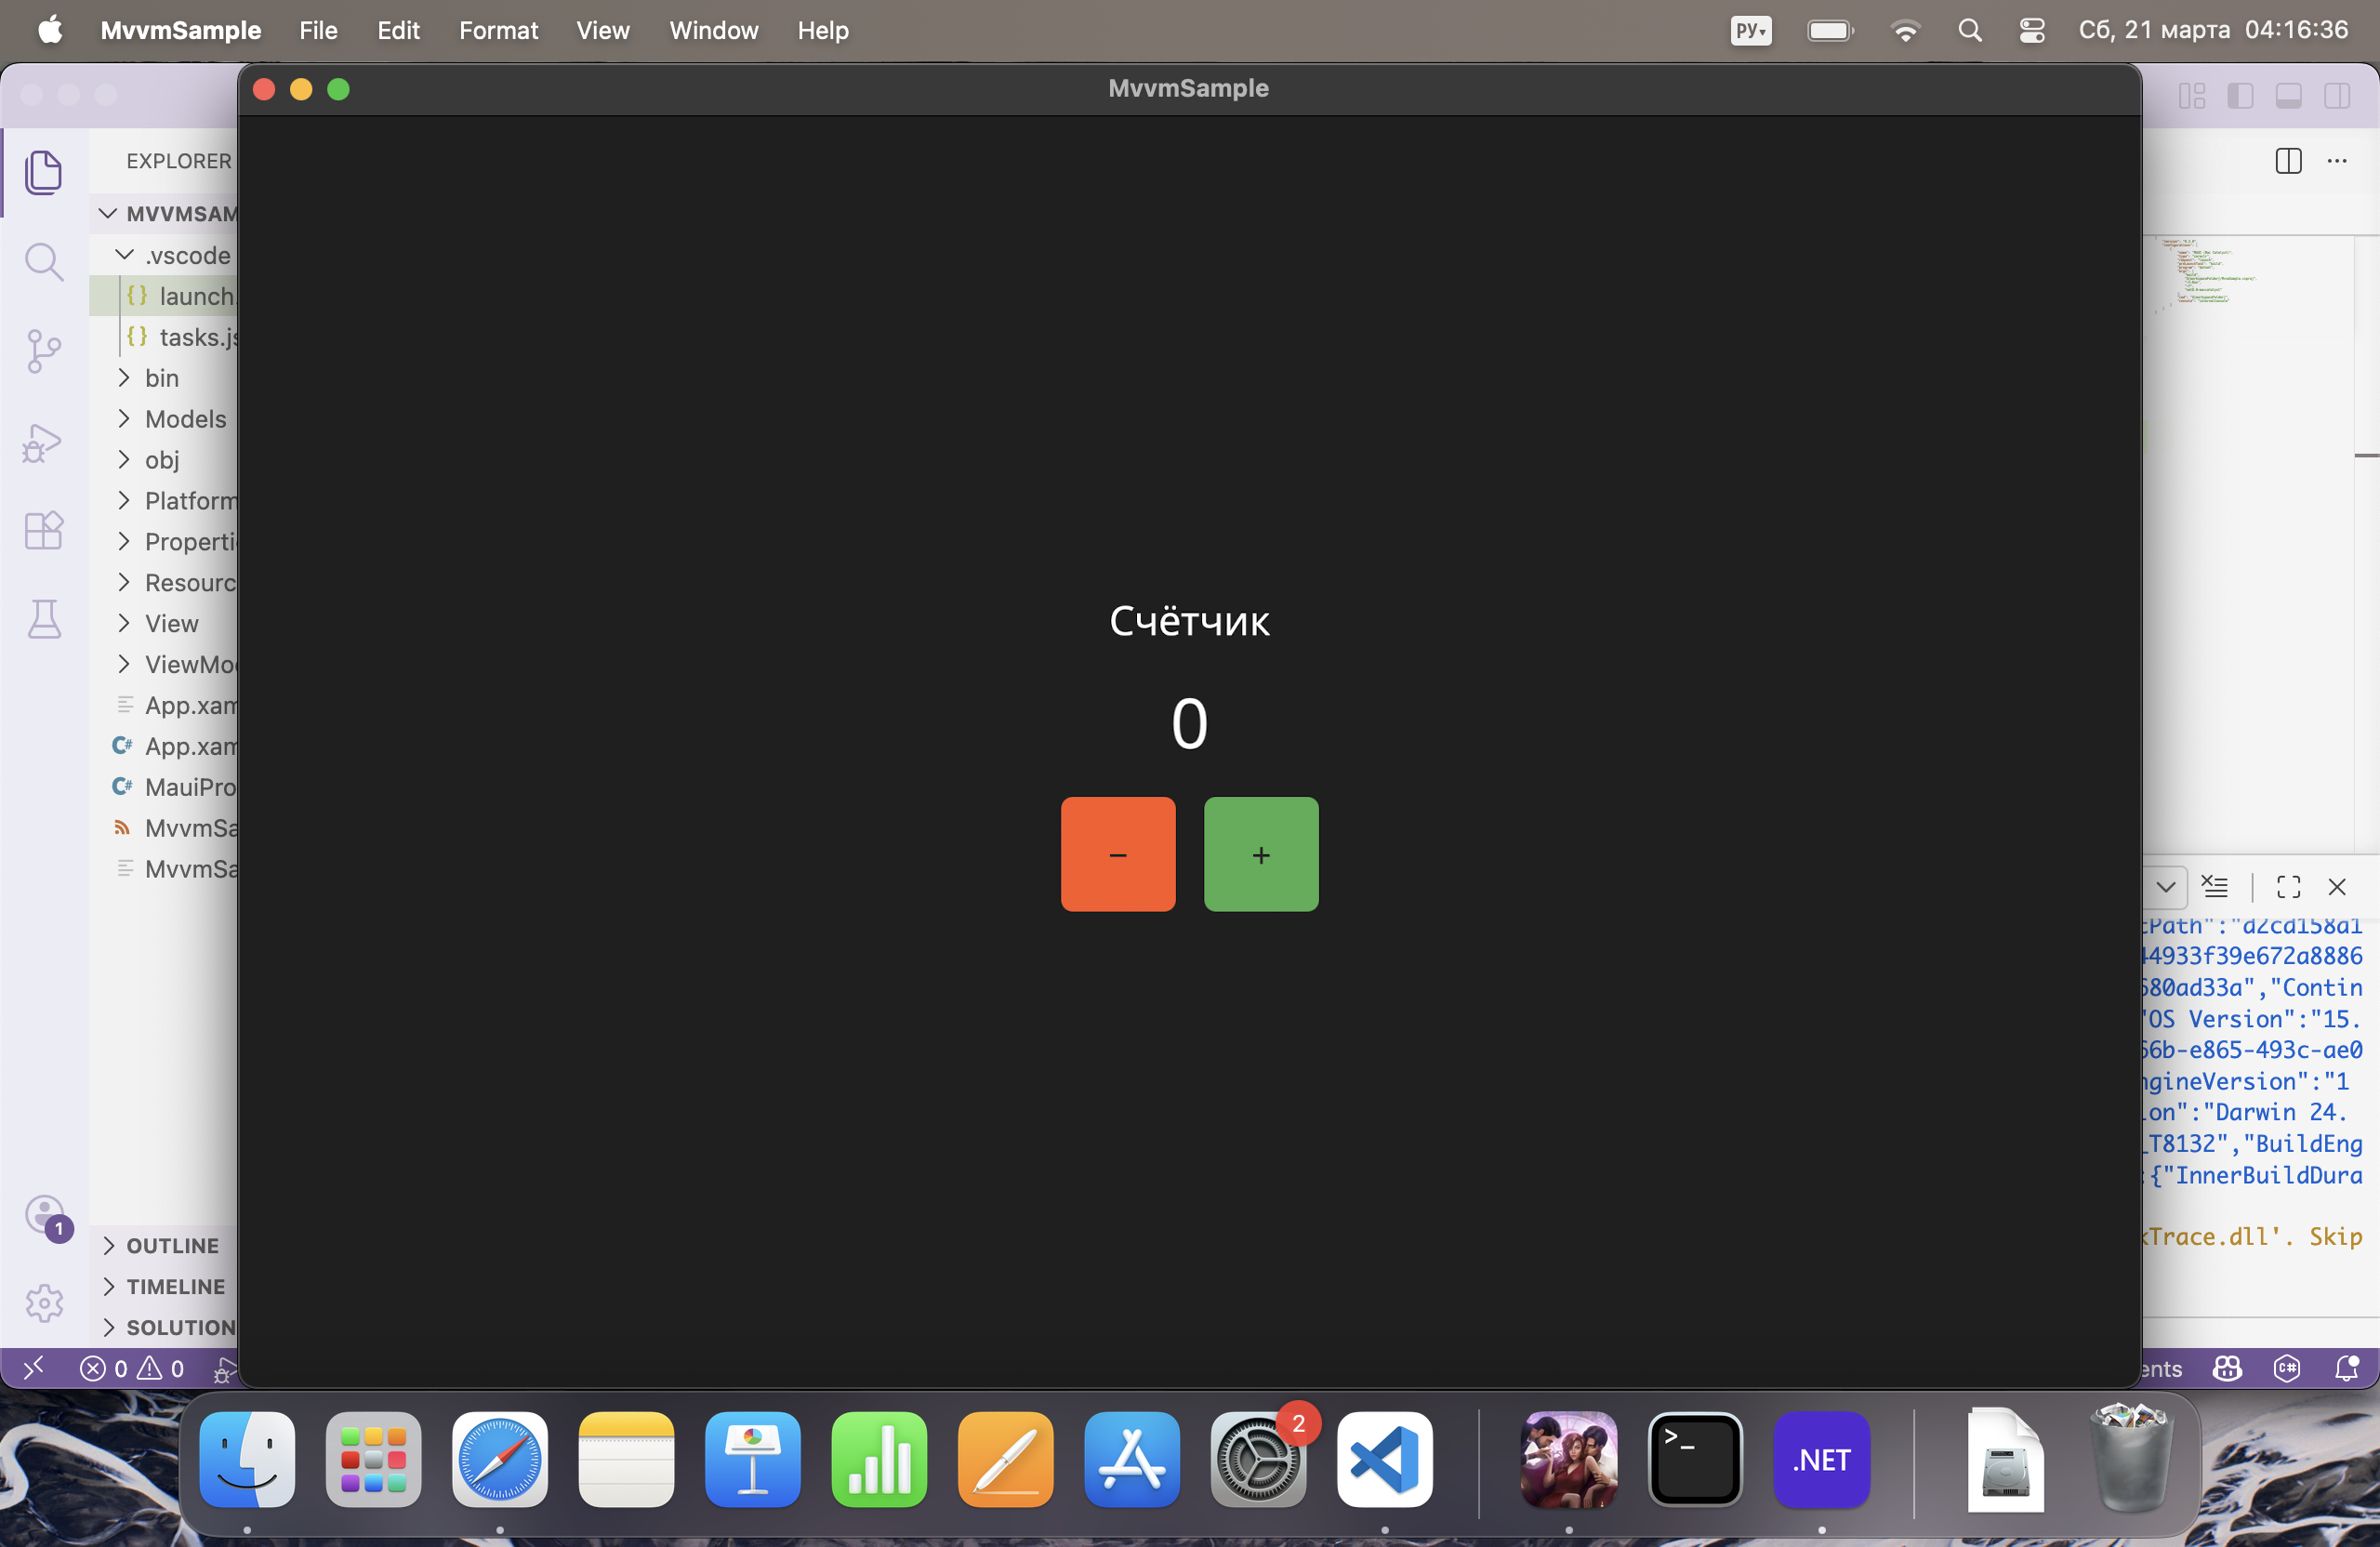This screenshot has height=1547, width=2380.
Task: Toggle the secondary side bar layout icon
Action: point(2337,96)
